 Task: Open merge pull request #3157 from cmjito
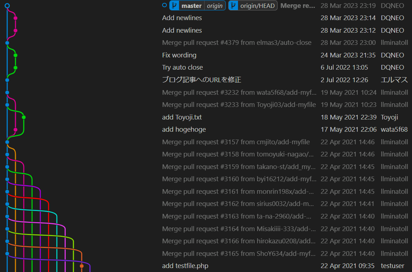point(236,142)
